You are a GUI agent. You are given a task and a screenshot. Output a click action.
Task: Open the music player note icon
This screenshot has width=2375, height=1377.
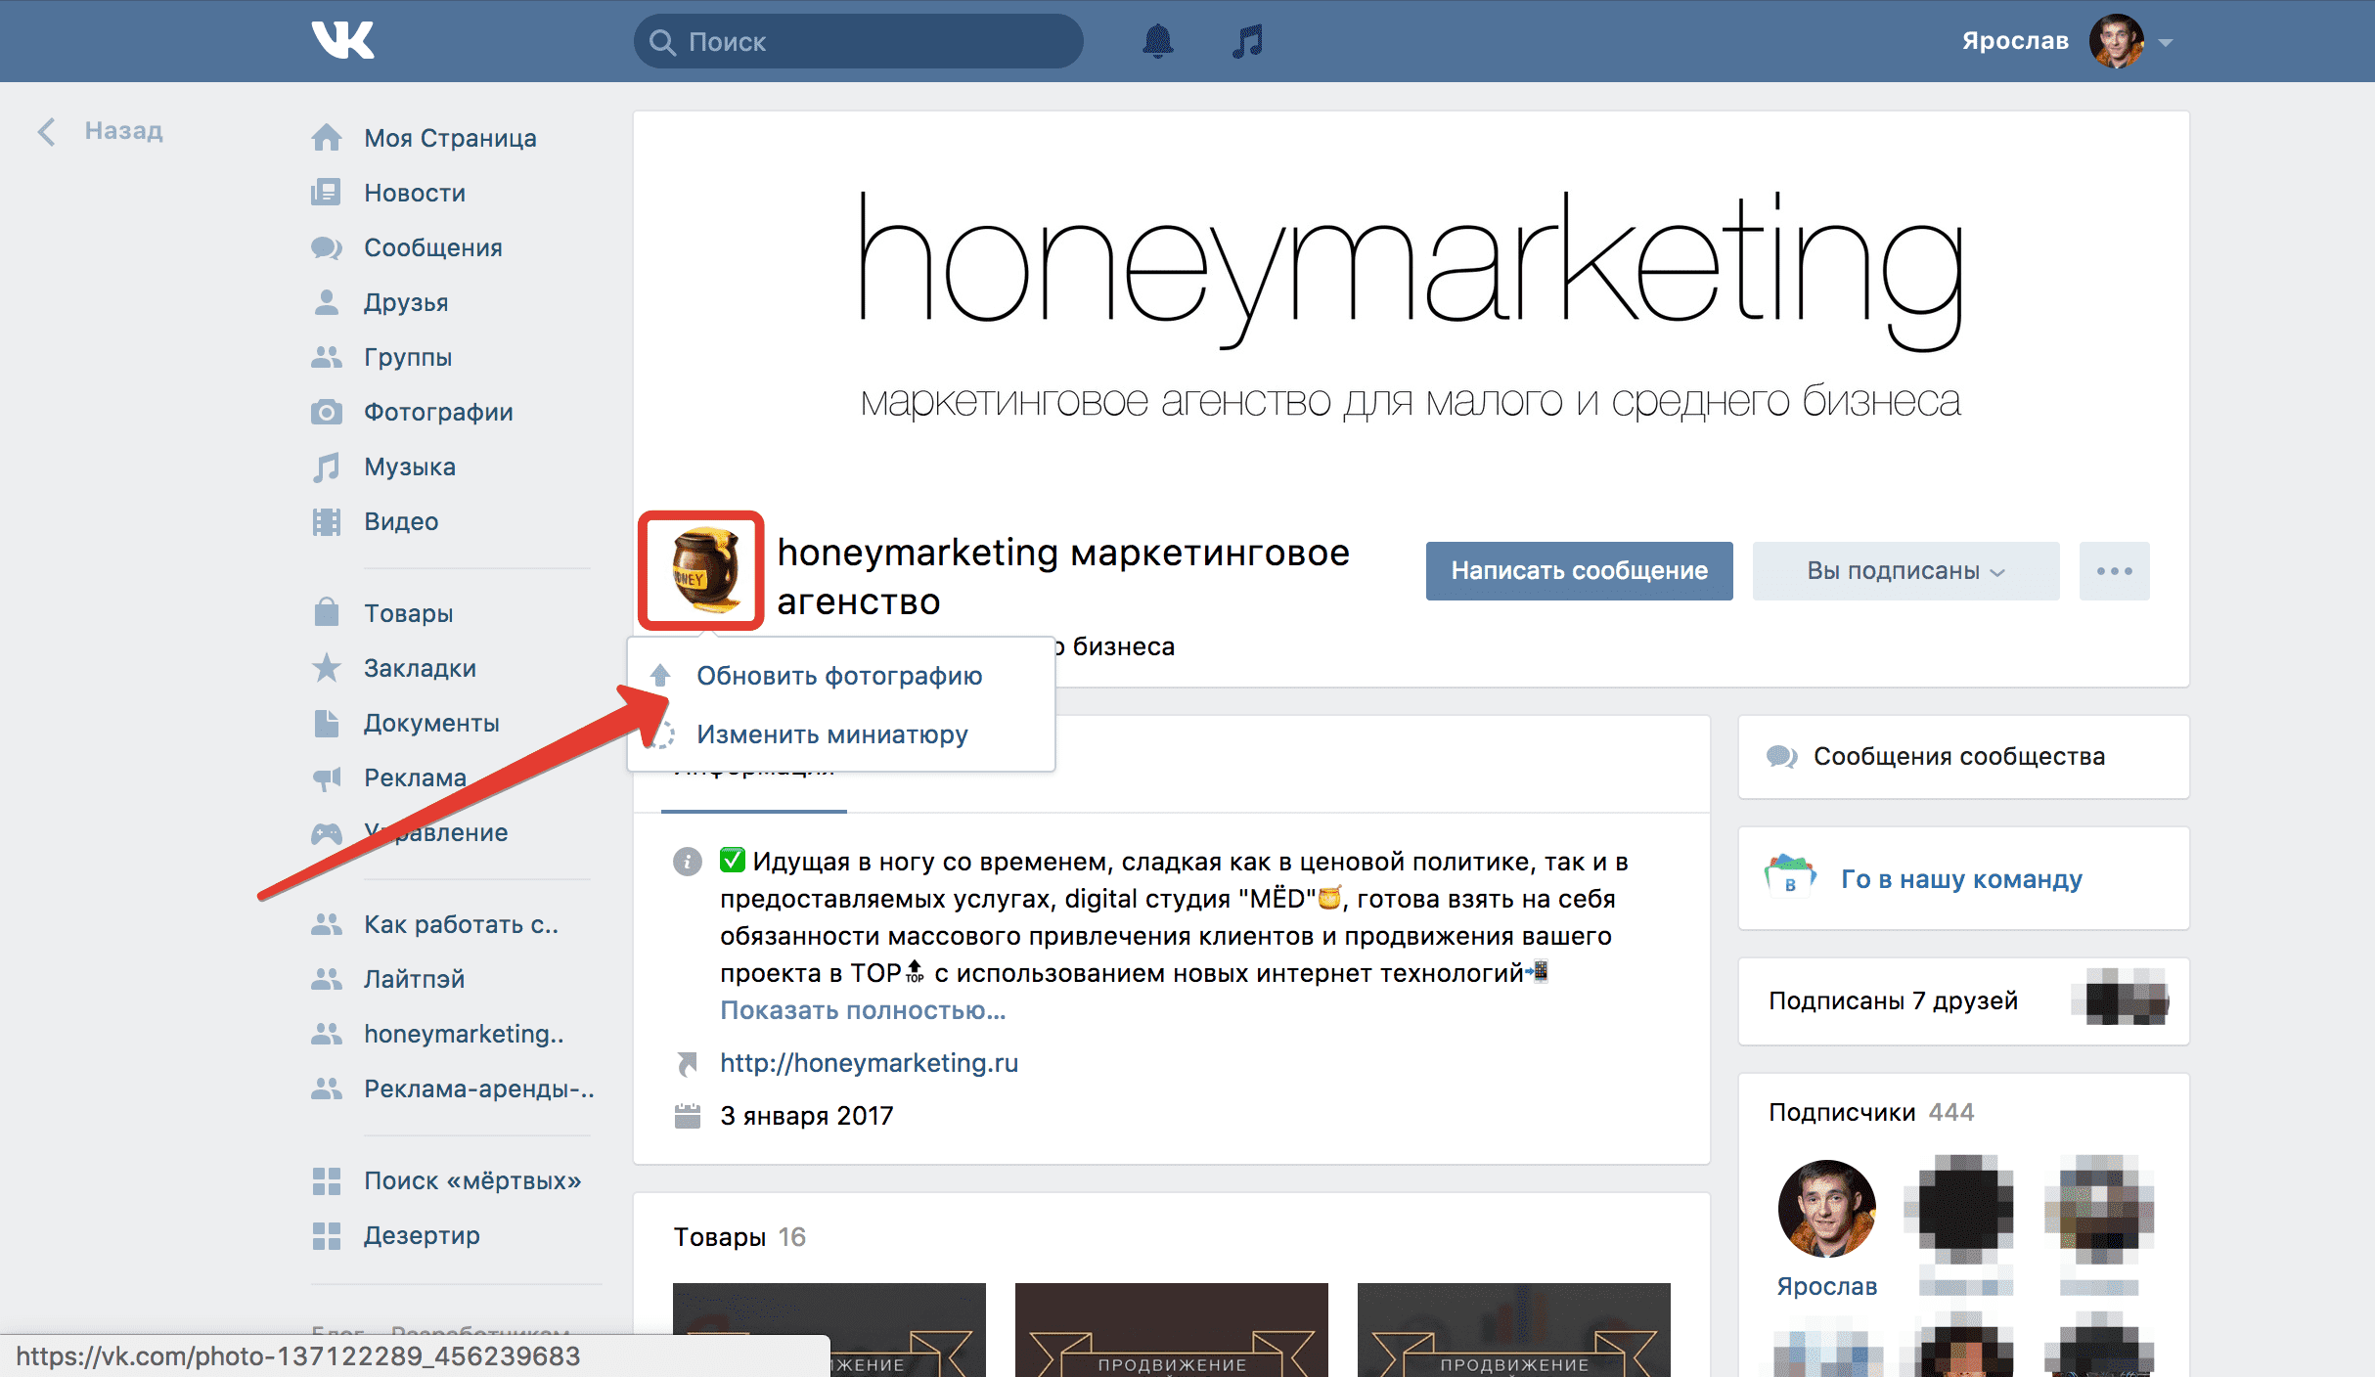[x=1247, y=41]
